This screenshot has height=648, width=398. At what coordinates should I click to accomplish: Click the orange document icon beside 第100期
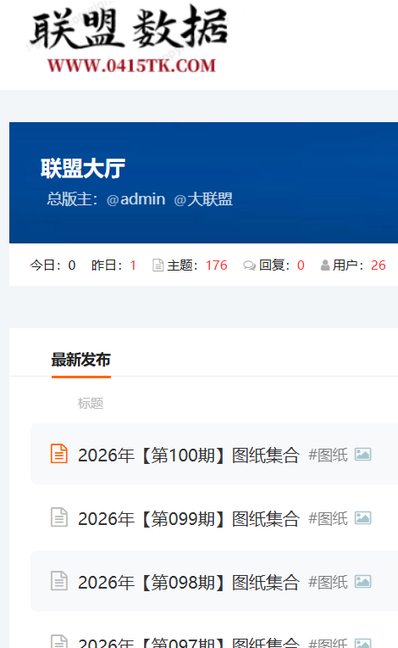[x=59, y=454]
